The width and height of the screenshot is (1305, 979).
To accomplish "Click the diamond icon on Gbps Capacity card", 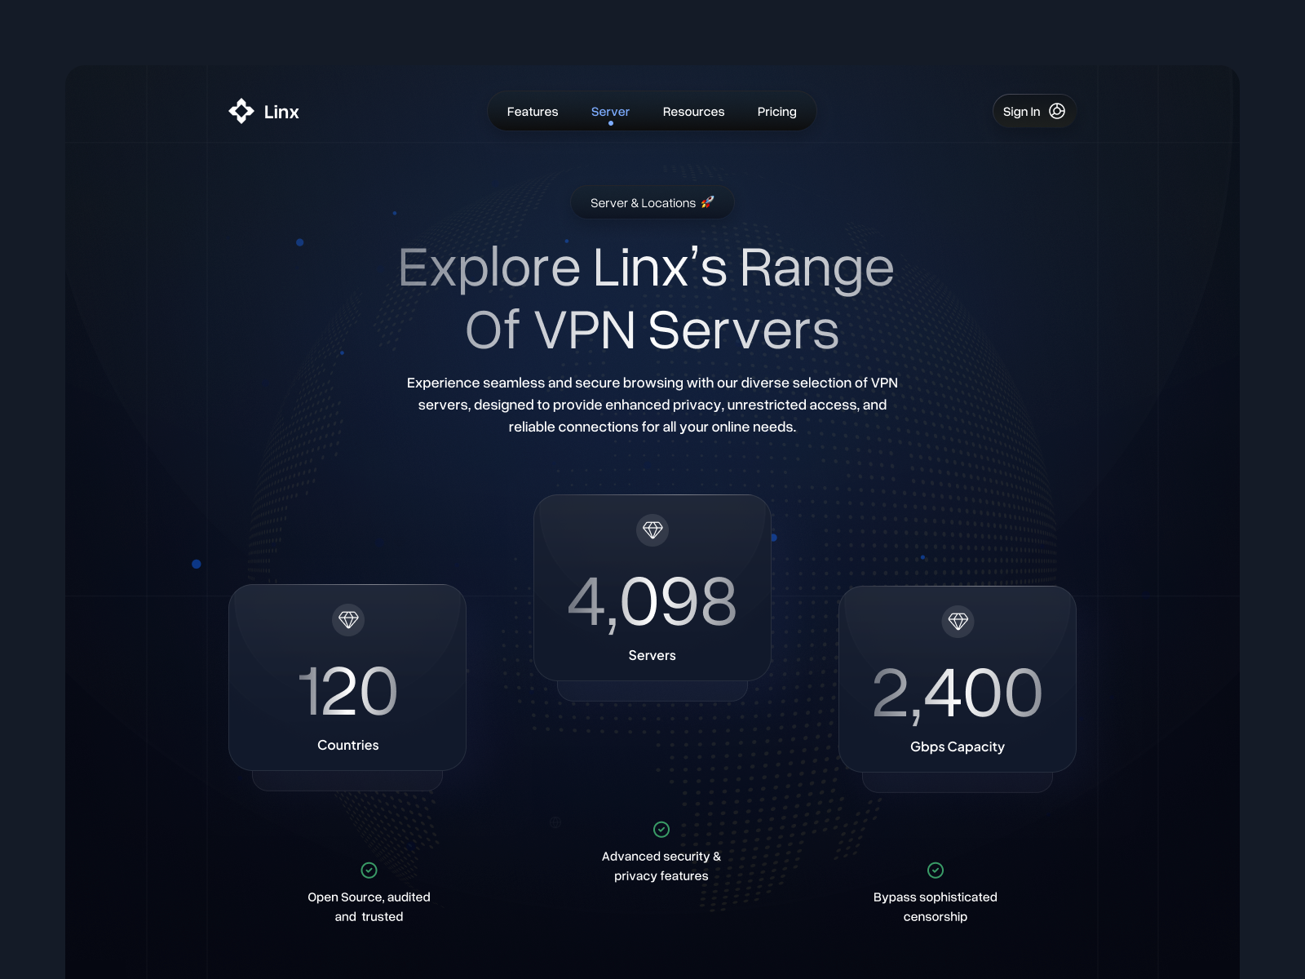I will pos(958,621).
